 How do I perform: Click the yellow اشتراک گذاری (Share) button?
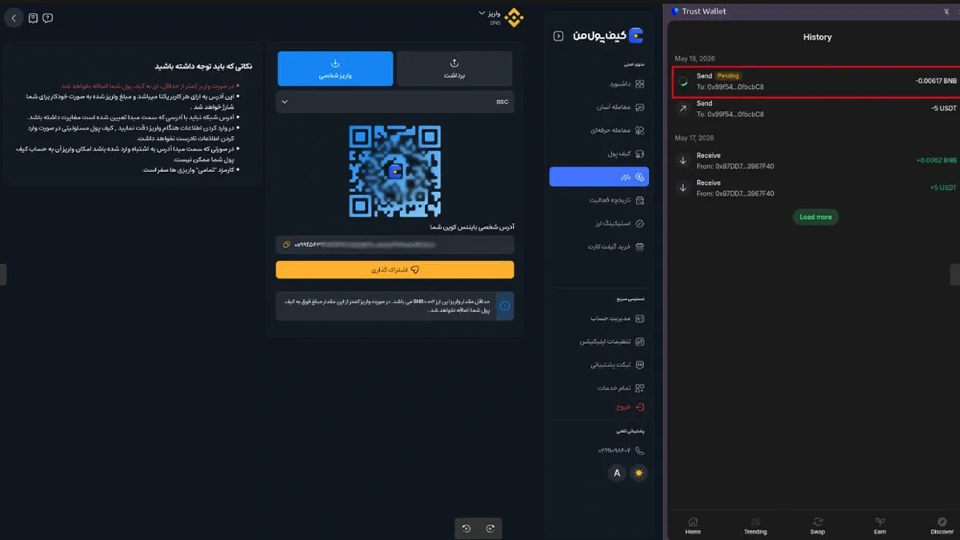395,270
